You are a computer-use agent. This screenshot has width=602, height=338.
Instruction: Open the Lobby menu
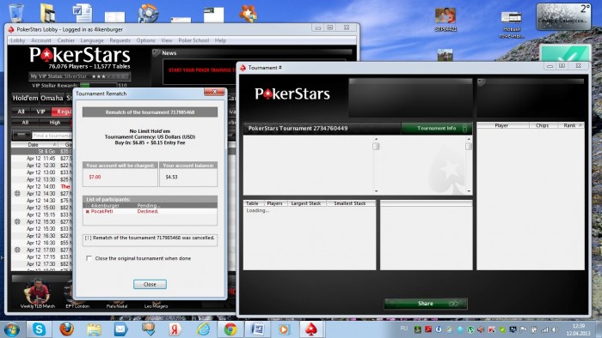click(18, 40)
